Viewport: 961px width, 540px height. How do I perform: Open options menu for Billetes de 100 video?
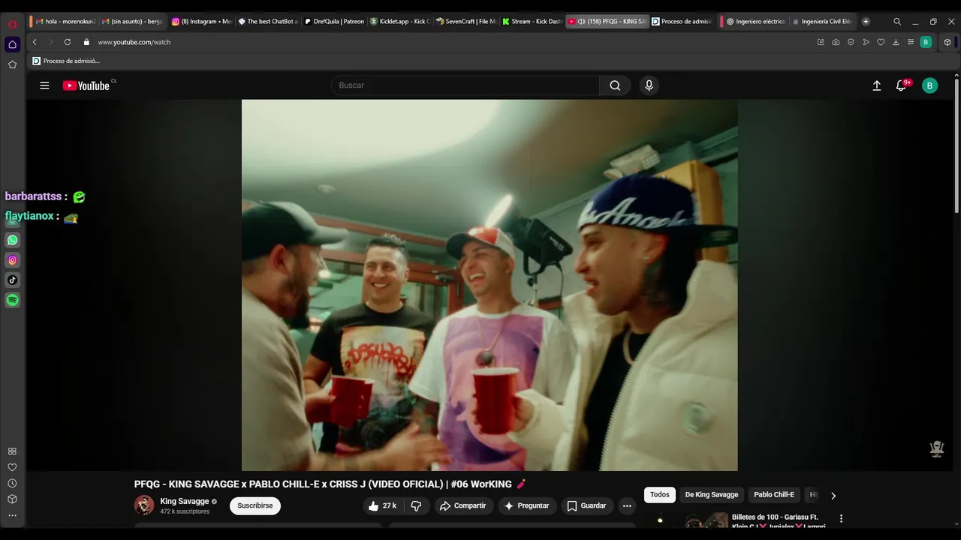pyautogui.click(x=841, y=518)
